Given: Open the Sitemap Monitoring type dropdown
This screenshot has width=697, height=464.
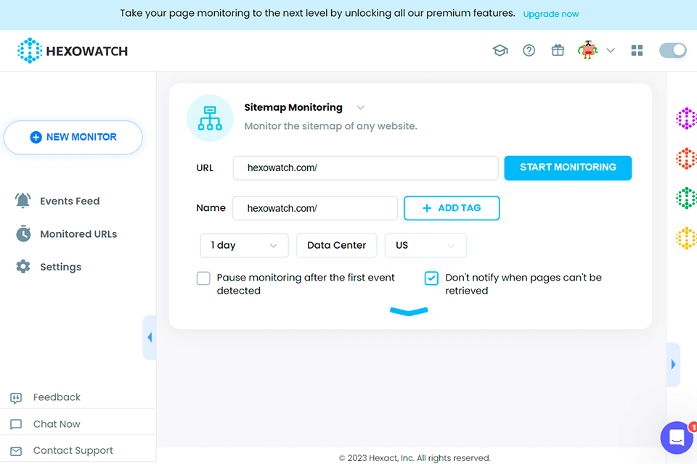Looking at the screenshot, I should point(361,108).
